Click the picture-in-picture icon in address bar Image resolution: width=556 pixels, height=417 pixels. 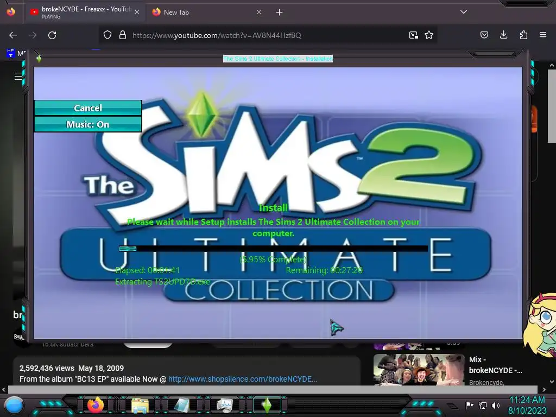[413, 35]
